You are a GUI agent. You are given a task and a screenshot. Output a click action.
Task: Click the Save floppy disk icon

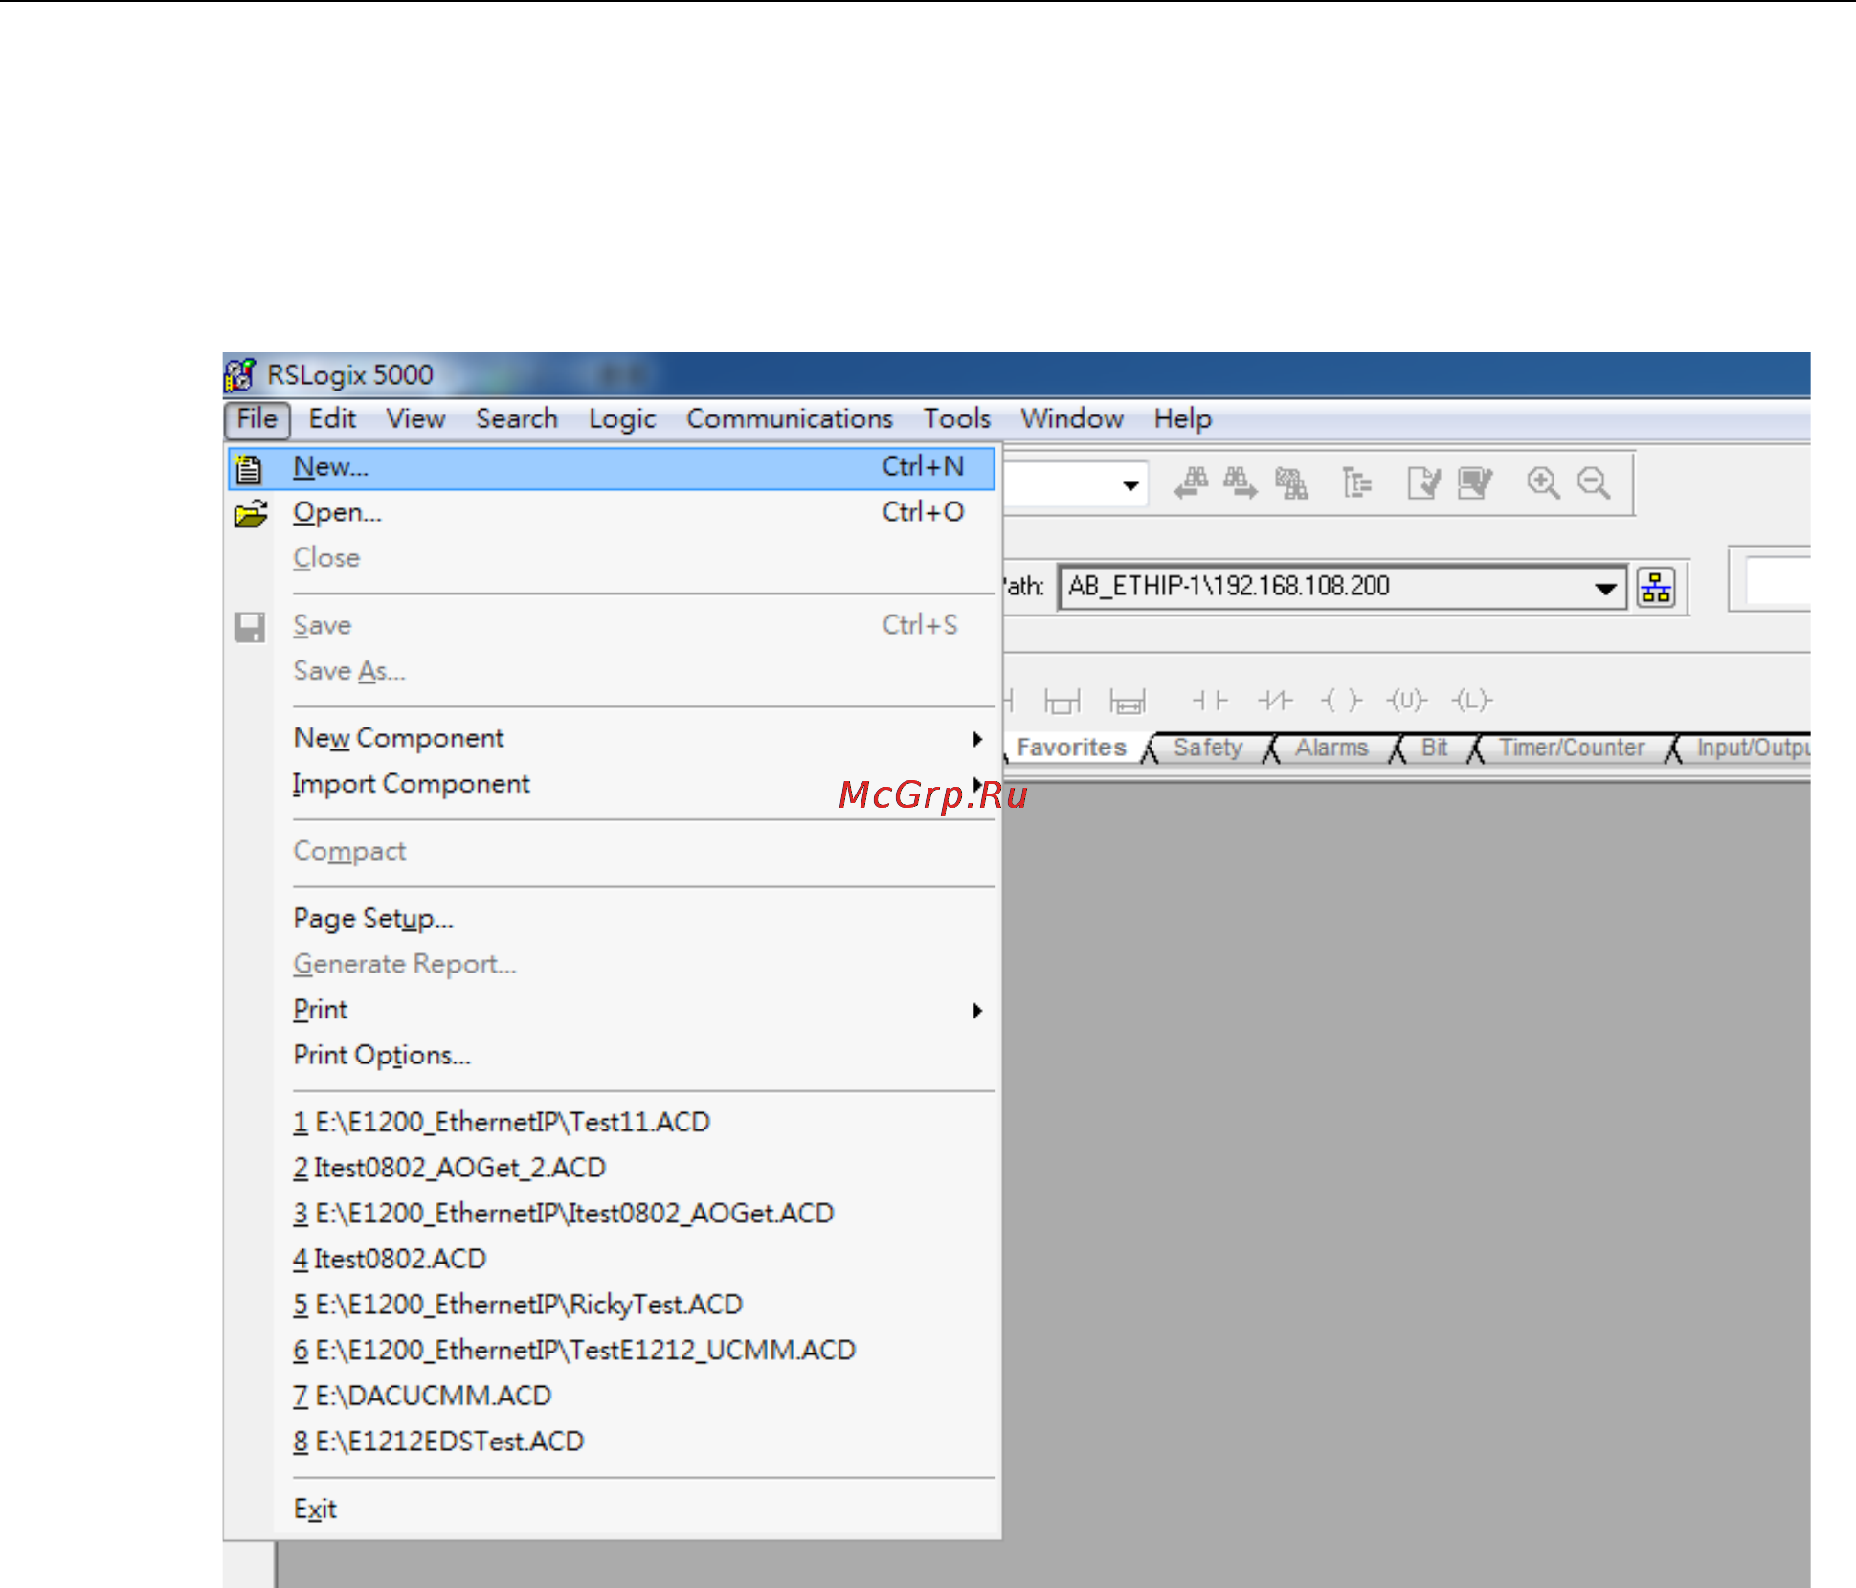click(250, 627)
